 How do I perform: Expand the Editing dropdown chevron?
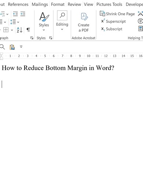click(x=62, y=29)
